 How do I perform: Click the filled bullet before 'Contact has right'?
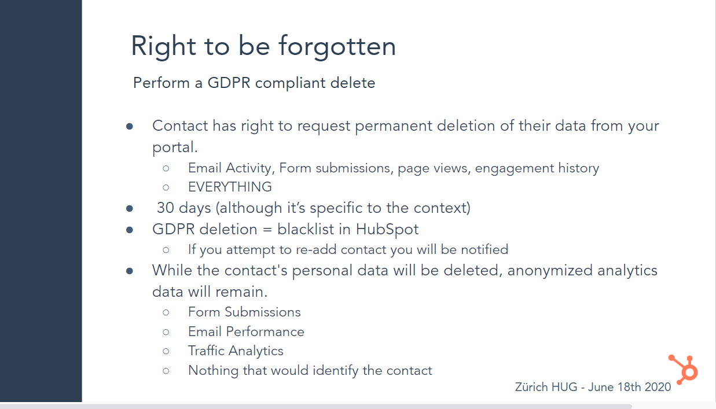coord(130,126)
